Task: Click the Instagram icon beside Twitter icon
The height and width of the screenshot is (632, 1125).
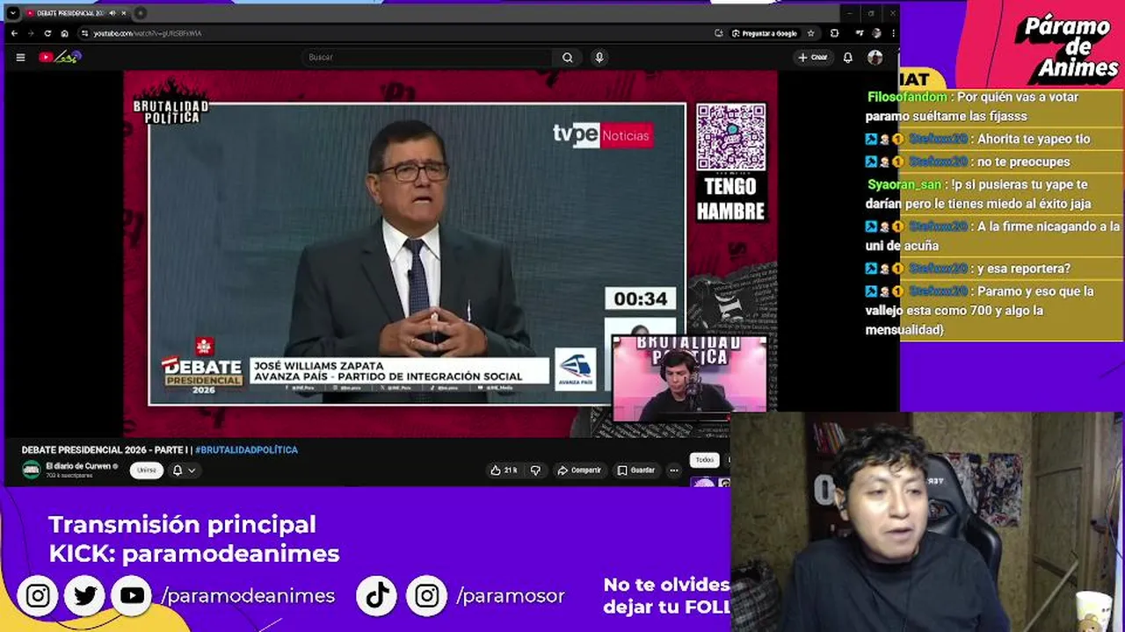Action: point(38,596)
